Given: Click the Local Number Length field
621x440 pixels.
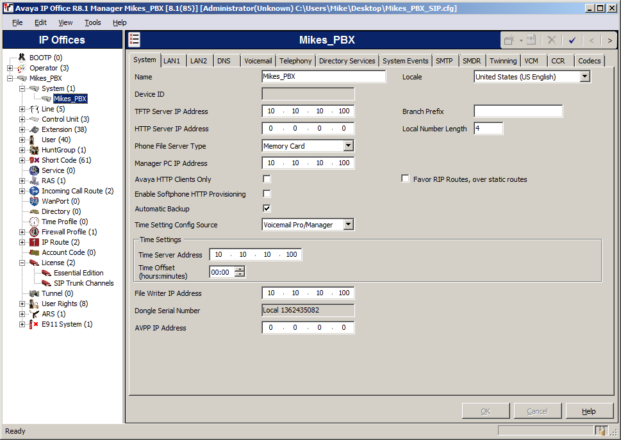Looking at the screenshot, I should [x=488, y=129].
